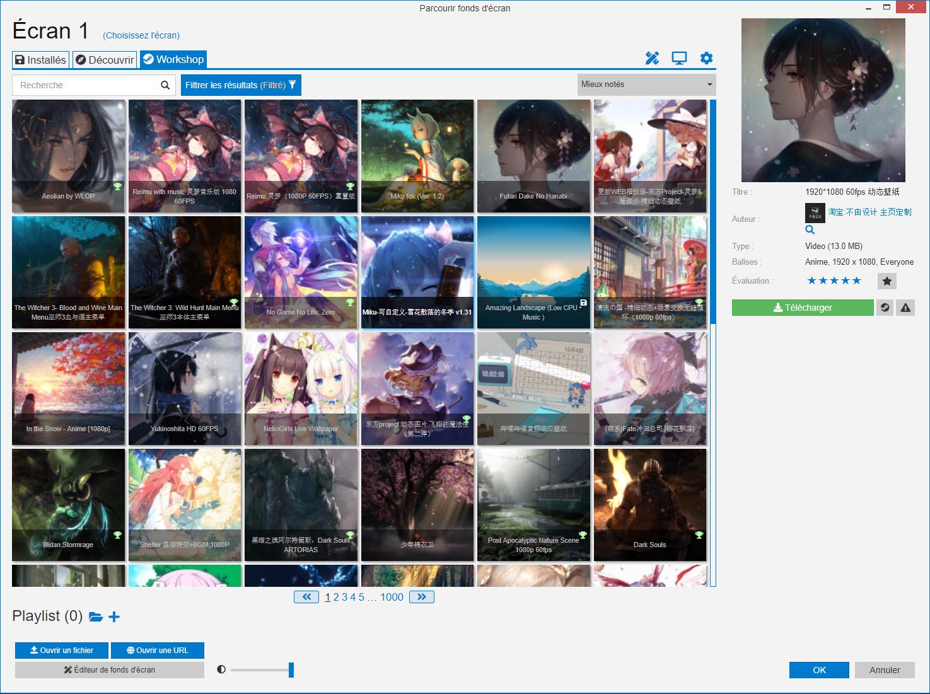Select the Aeolian by WLOP wallpaper
930x694 pixels.
pyautogui.click(x=68, y=156)
